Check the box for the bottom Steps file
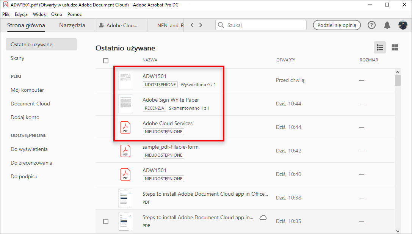412x234 pixels. click(106, 221)
